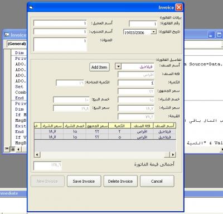This screenshot has height=214, width=223.
Task: Click the purchase discount field
Action: coord(136,100)
